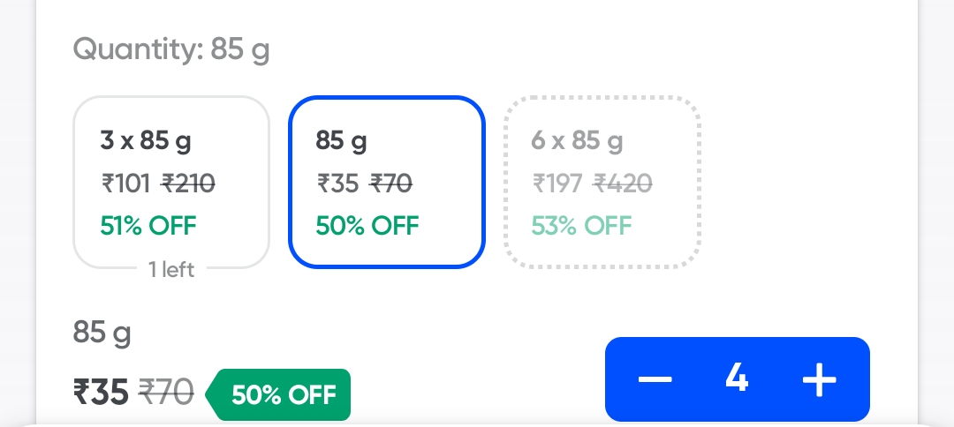The image size is (954, 427).
Task: Click the ₹197 price in the 6-pack card
Action: [557, 184]
